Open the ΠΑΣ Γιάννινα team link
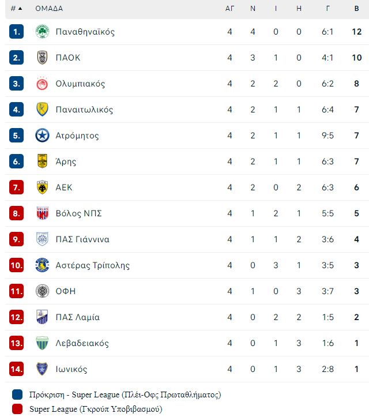The height and width of the screenshot is (417, 369). (x=82, y=239)
